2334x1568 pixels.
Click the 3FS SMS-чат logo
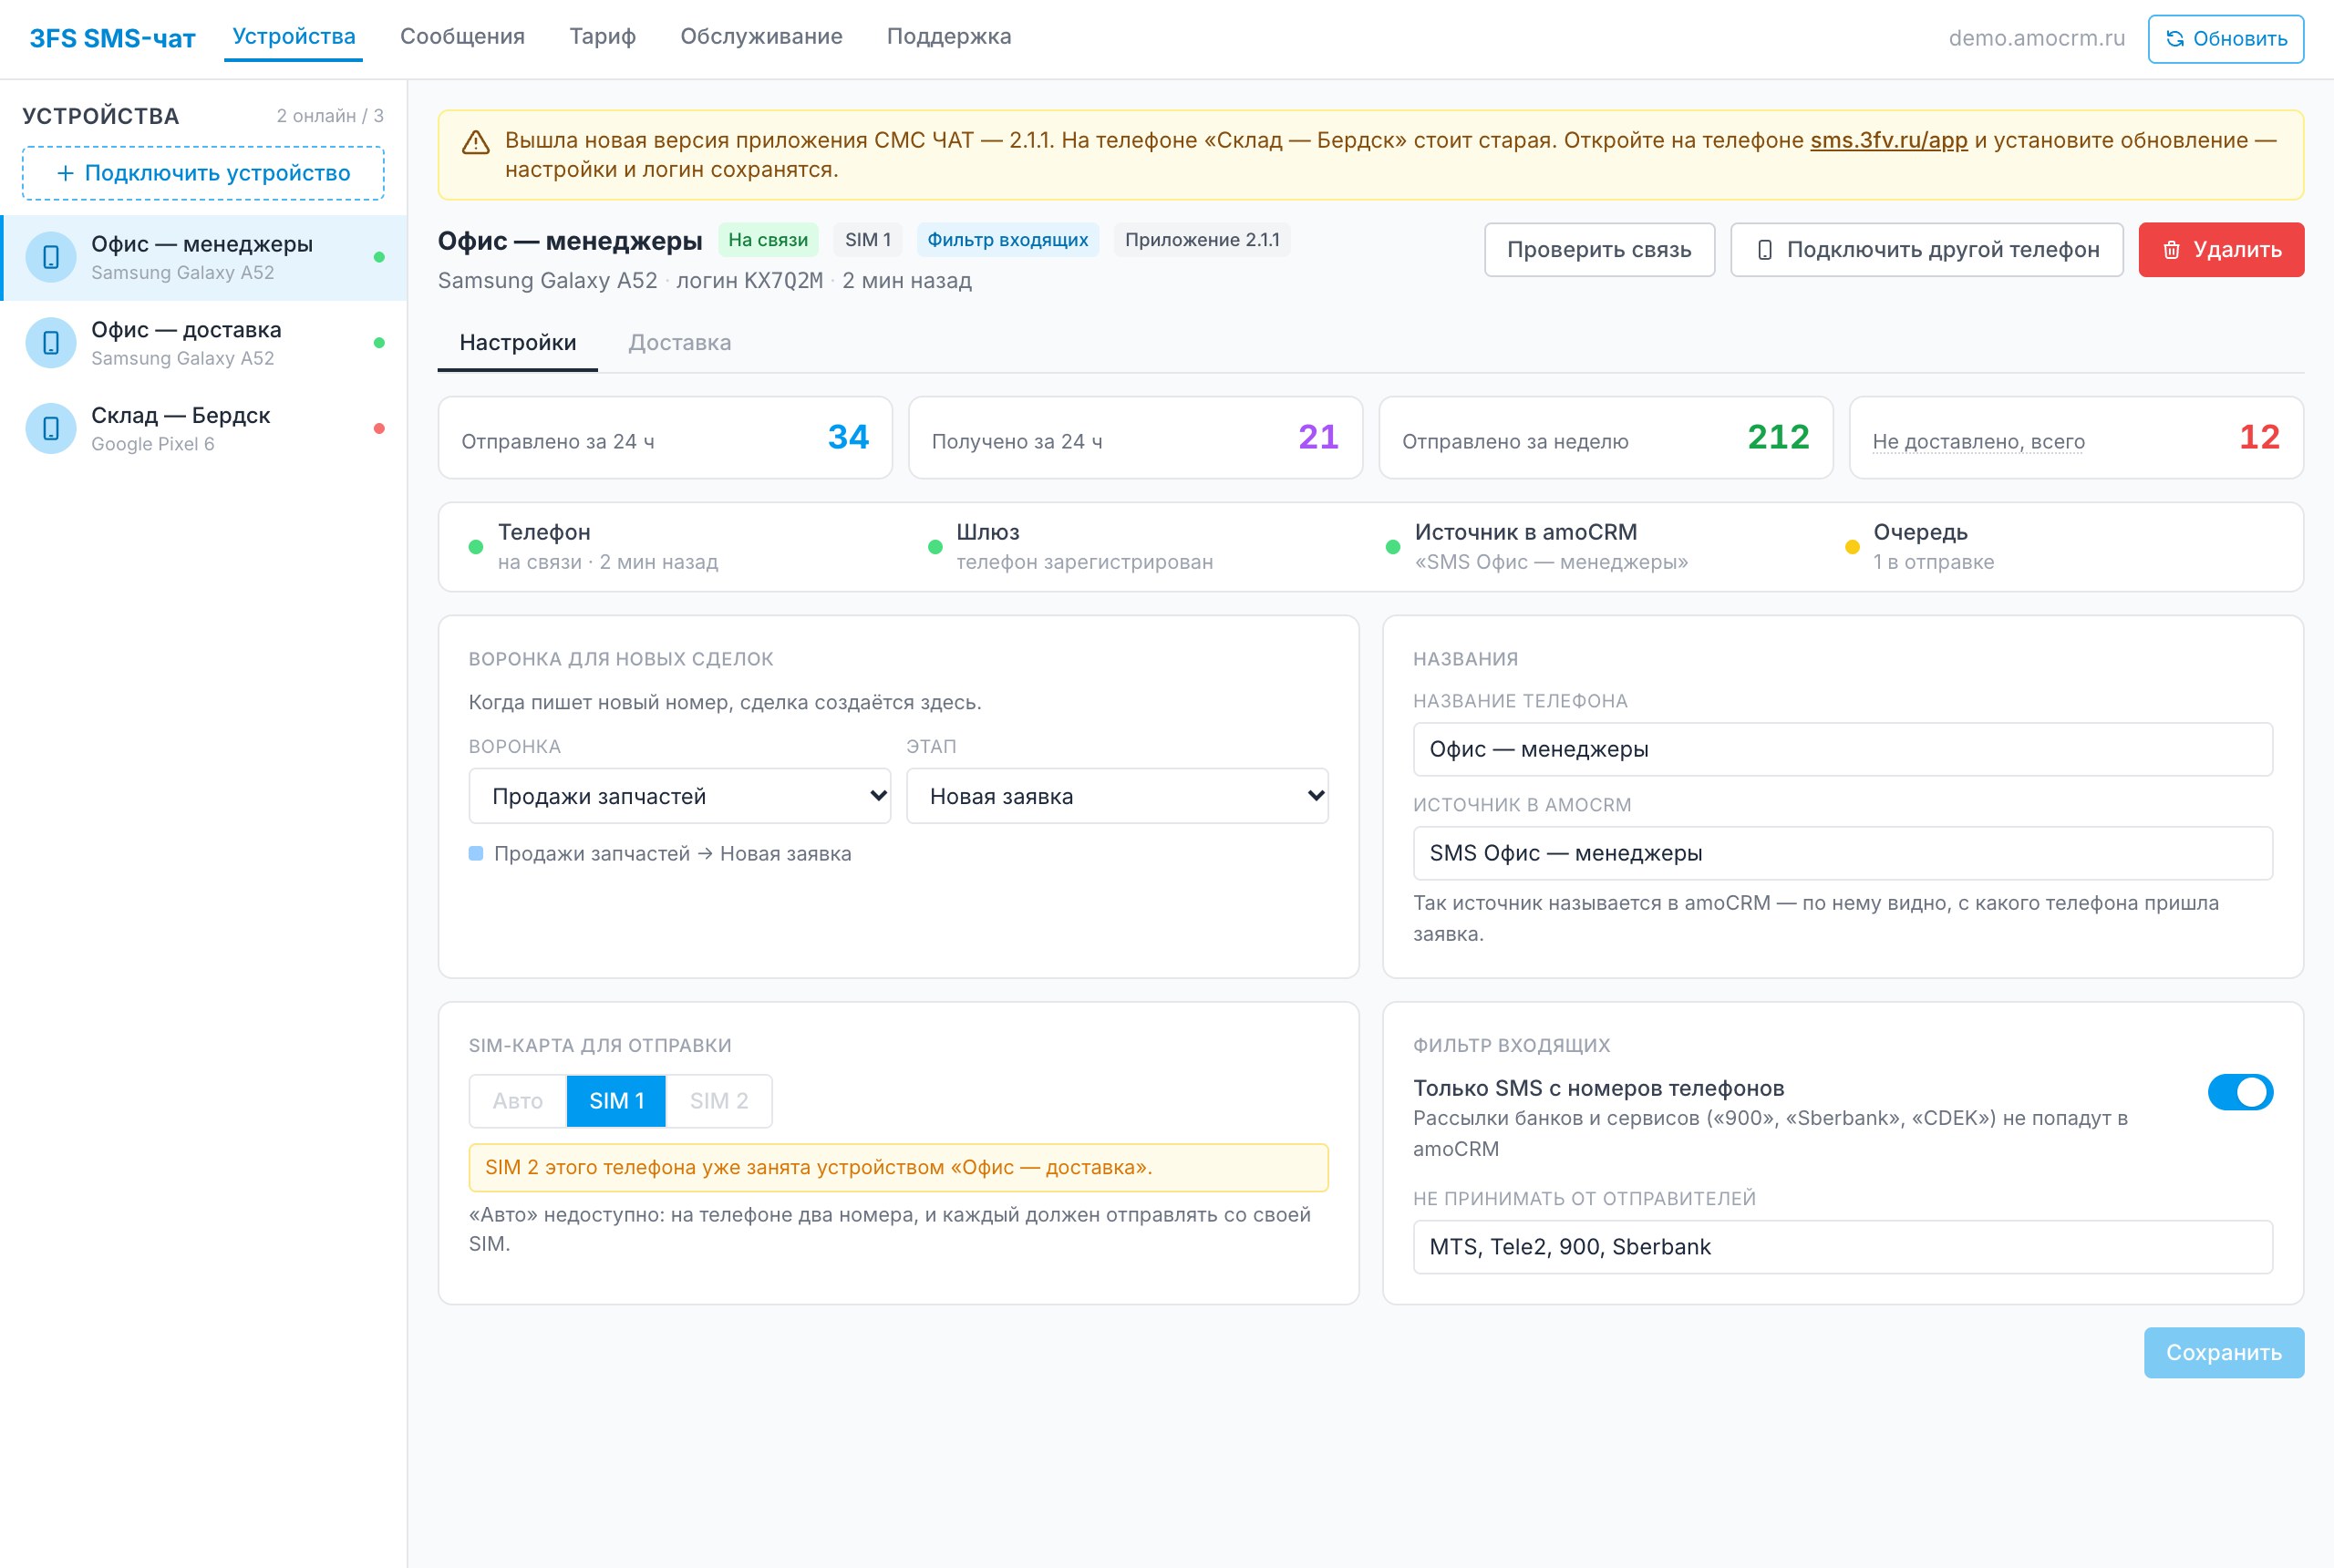tap(112, 39)
